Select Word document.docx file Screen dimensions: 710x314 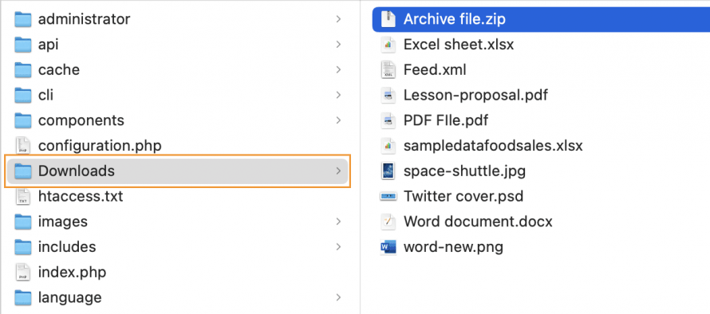(541, 222)
